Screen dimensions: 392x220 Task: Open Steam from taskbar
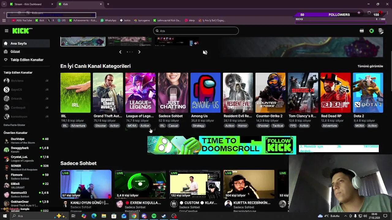coord(164,216)
